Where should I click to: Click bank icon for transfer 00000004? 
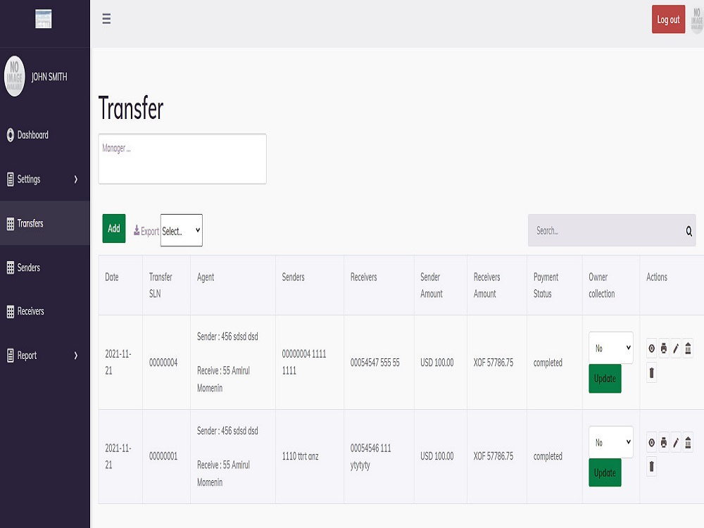click(688, 348)
